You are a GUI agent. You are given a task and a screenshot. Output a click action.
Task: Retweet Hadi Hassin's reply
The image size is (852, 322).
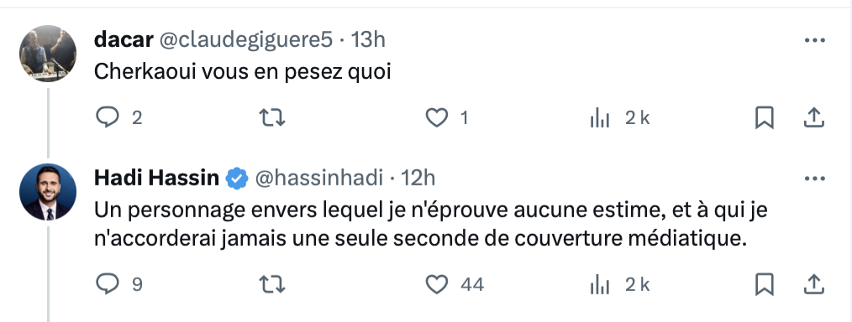pyautogui.click(x=271, y=284)
